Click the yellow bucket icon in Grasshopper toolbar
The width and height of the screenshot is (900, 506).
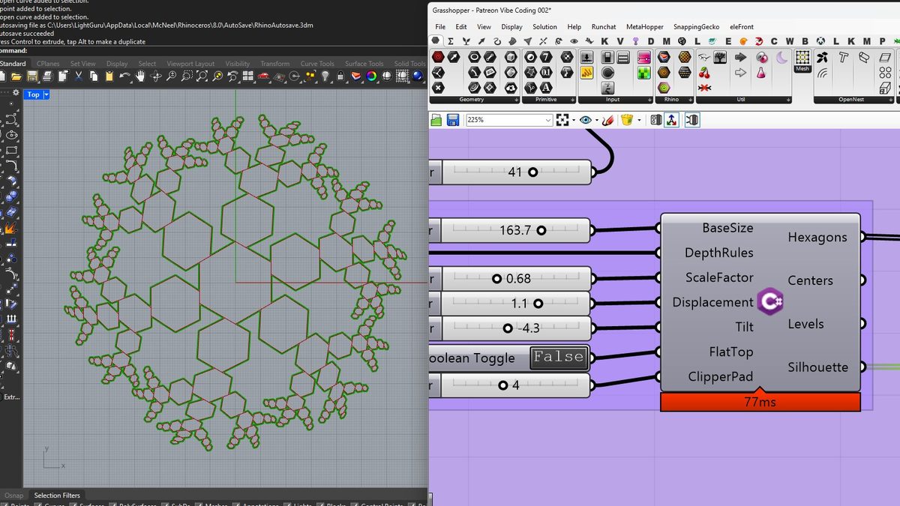(x=627, y=120)
